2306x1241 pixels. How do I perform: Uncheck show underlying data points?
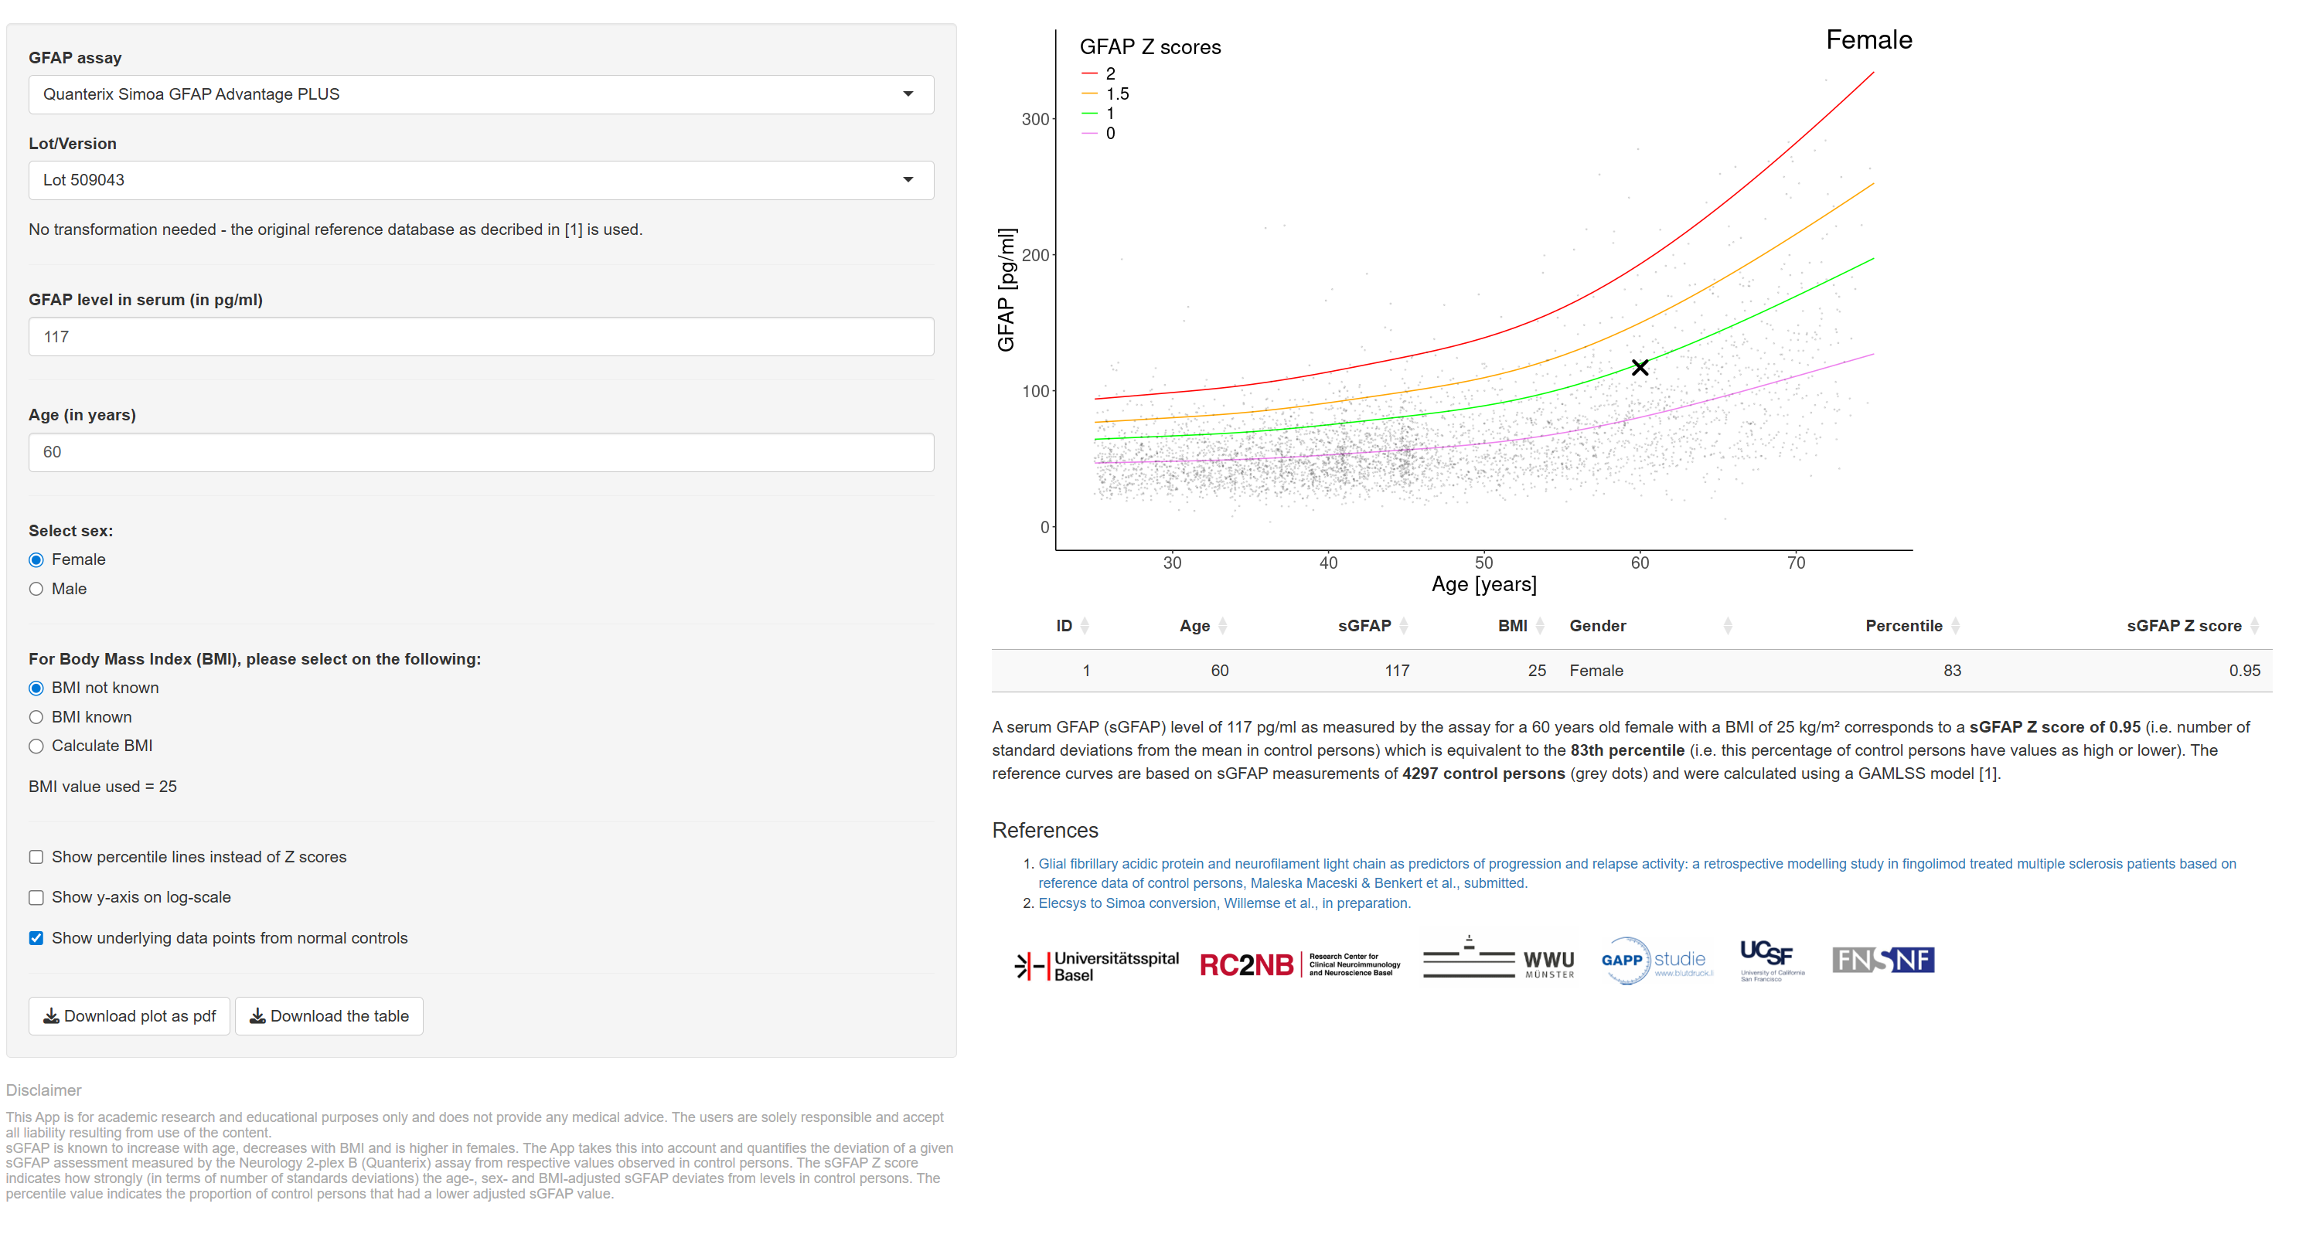coord(36,937)
